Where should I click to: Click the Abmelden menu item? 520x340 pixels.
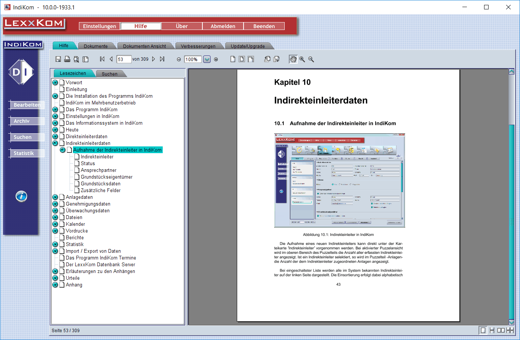pyautogui.click(x=223, y=26)
